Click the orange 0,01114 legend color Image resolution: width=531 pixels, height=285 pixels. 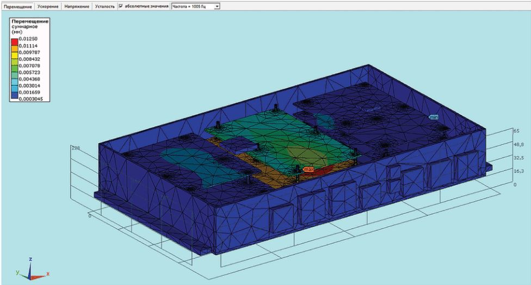point(15,49)
